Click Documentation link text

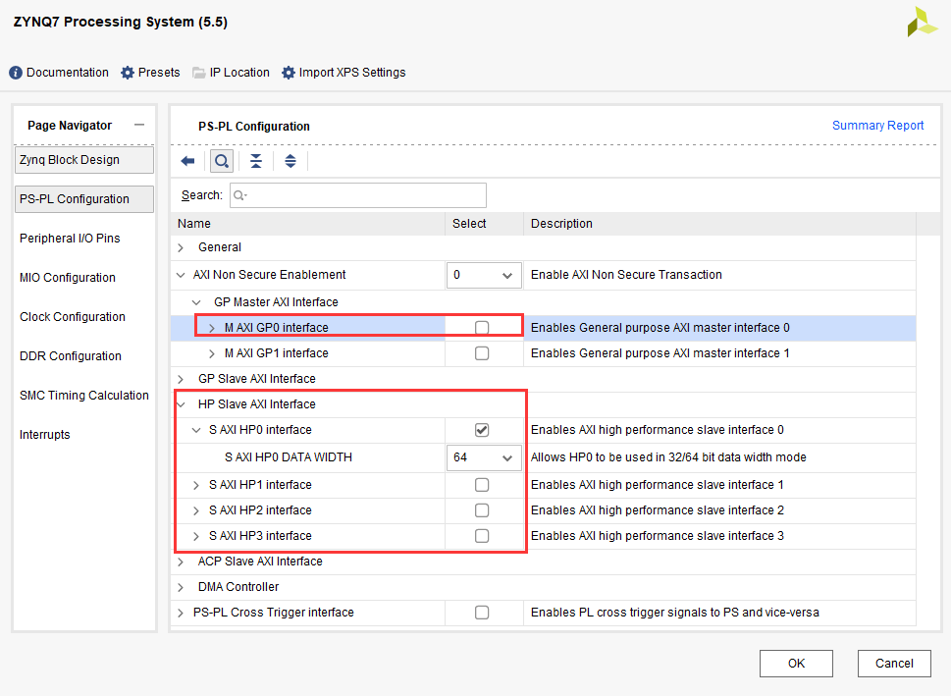pyautogui.click(x=68, y=73)
